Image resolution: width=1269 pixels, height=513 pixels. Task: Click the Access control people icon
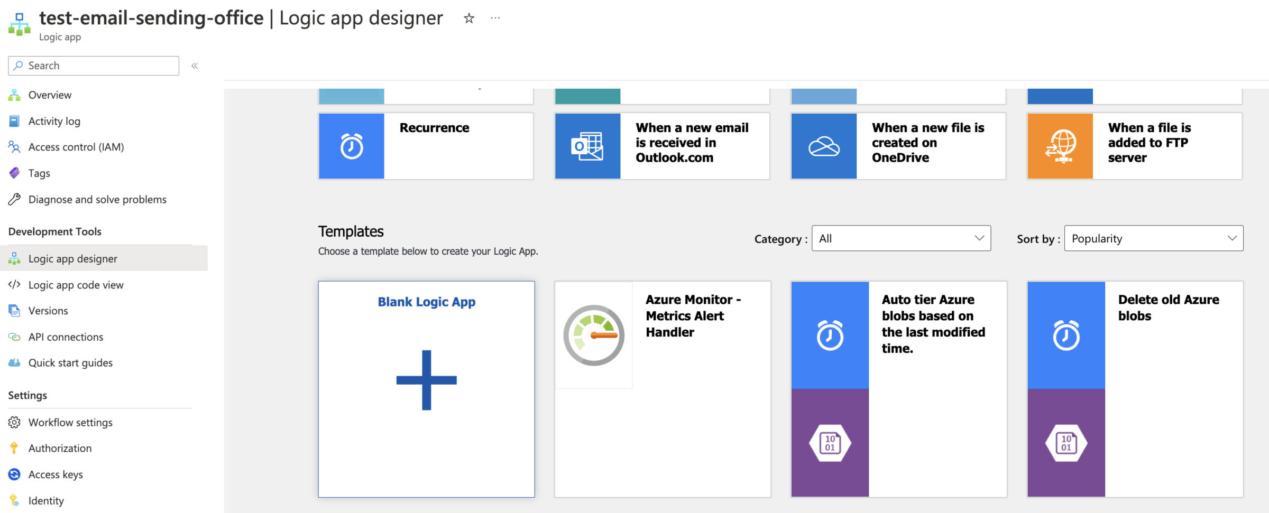[14, 147]
